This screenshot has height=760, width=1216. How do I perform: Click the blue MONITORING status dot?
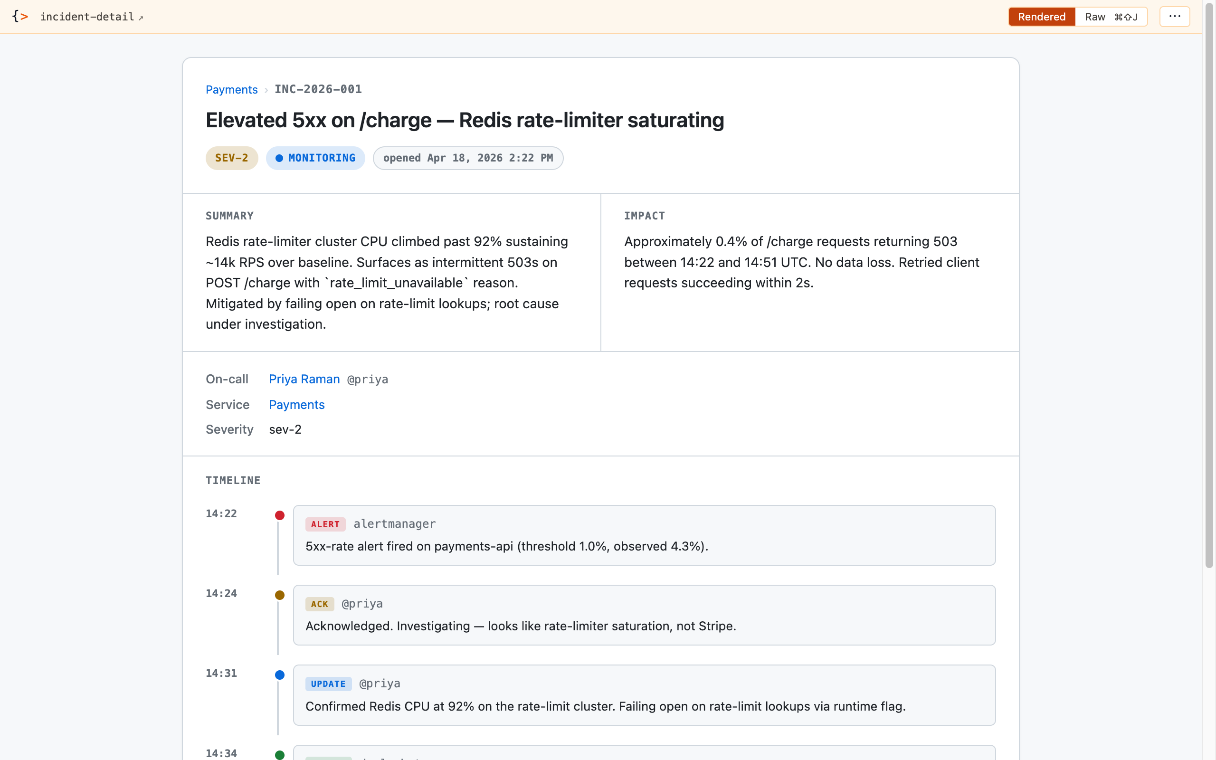[280, 158]
